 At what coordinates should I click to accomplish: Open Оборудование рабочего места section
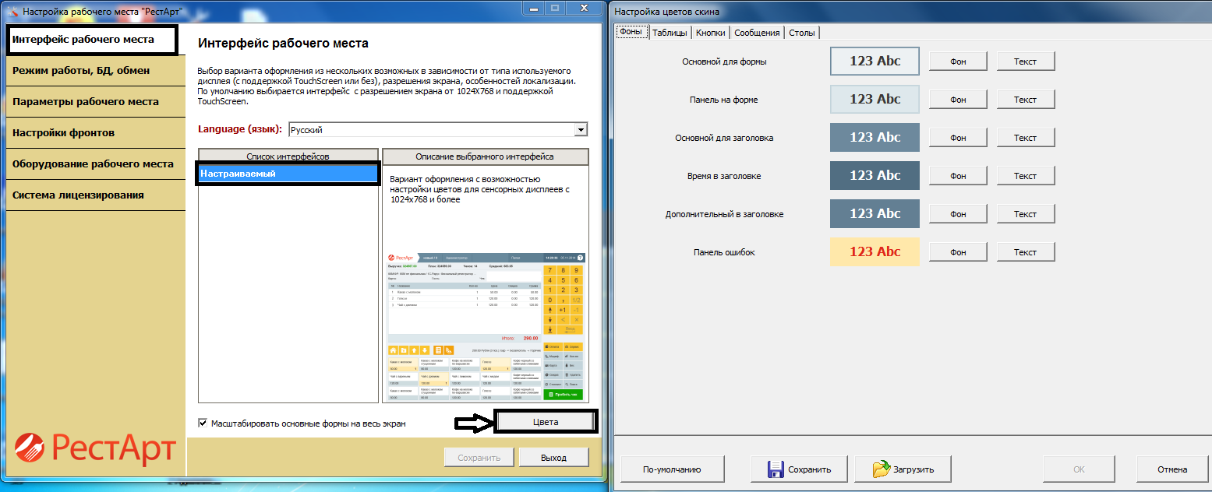tap(95, 164)
